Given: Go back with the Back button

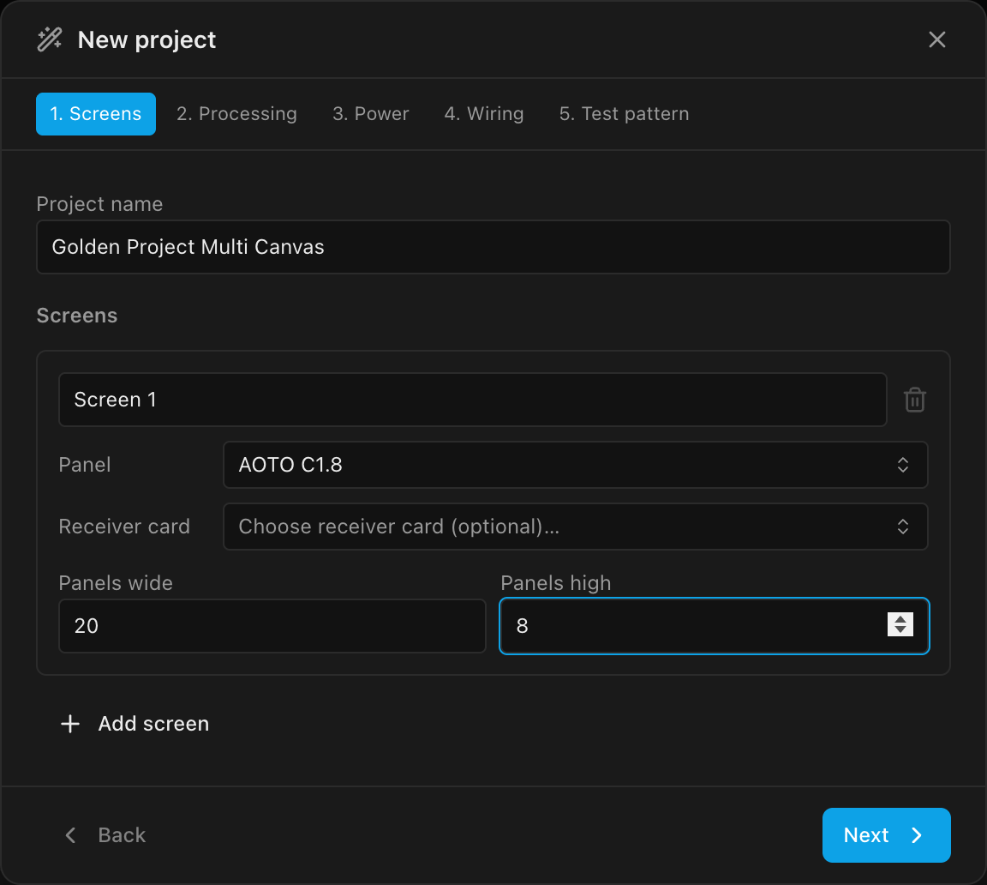Looking at the screenshot, I should click(105, 835).
